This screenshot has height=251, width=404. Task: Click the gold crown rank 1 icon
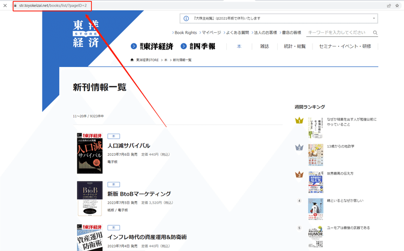point(299,120)
